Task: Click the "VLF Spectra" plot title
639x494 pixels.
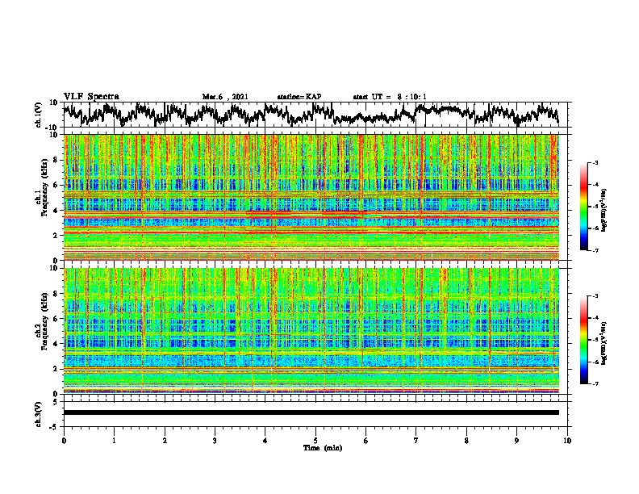Action: [x=91, y=97]
